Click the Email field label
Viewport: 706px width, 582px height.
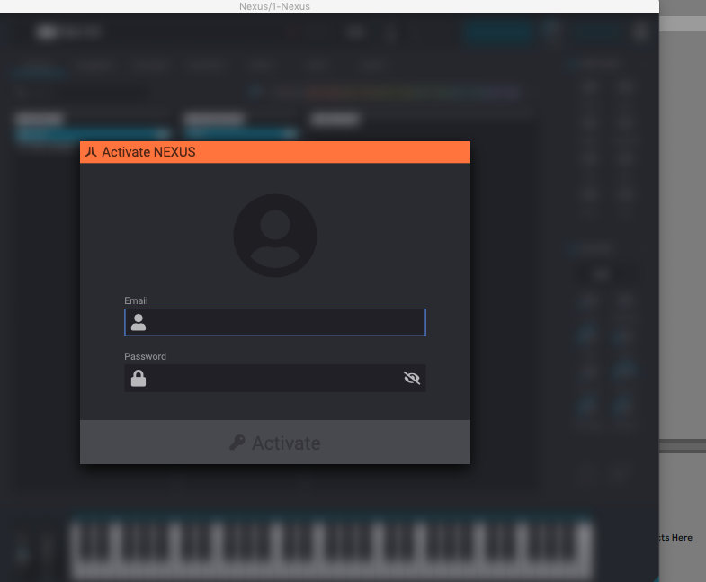pyautogui.click(x=136, y=300)
